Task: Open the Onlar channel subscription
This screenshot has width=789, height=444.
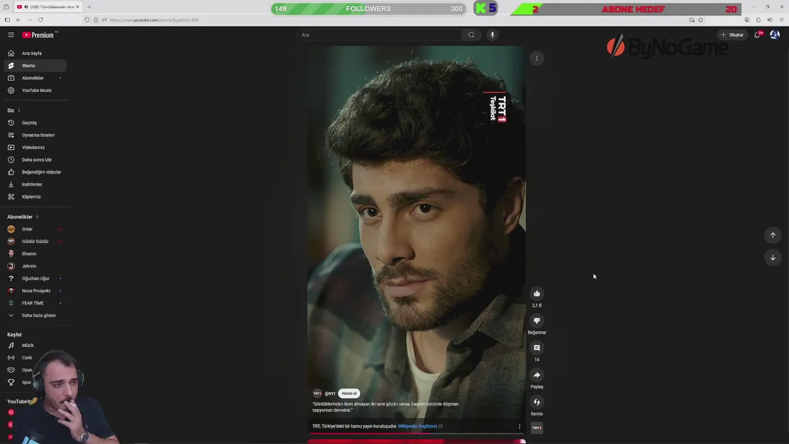Action: [x=35, y=229]
